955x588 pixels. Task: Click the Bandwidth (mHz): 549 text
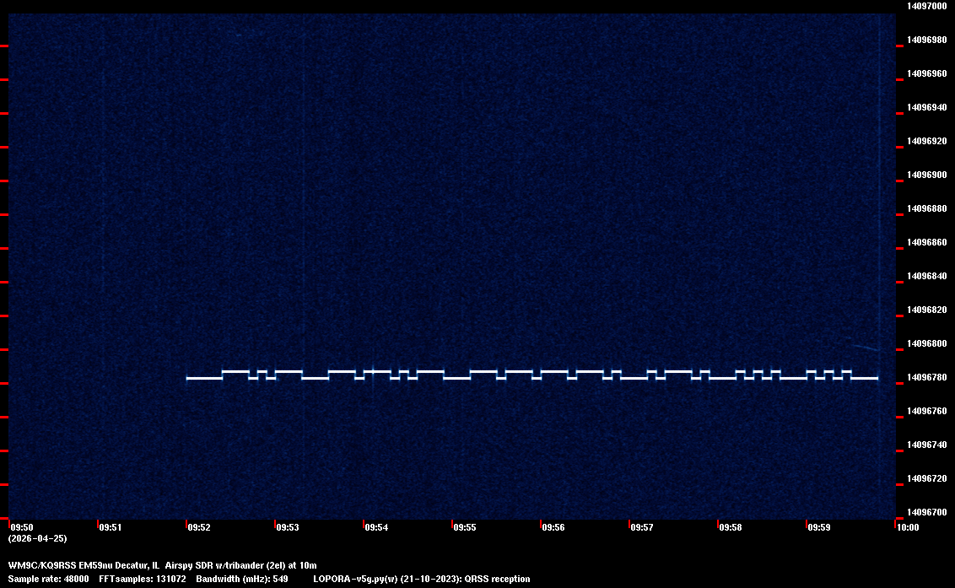coord(243,579)
